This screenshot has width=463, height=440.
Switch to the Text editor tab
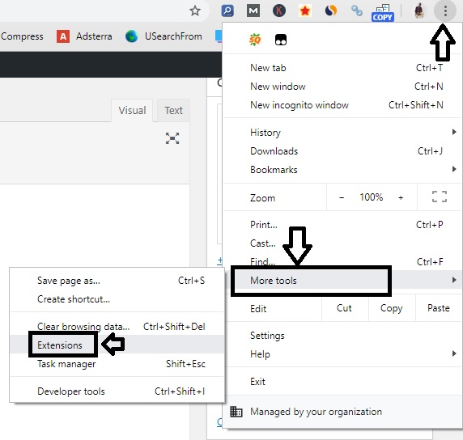point(173,110)
